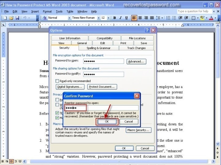Click the Save floppy disk icon

[x=17, y=18]
